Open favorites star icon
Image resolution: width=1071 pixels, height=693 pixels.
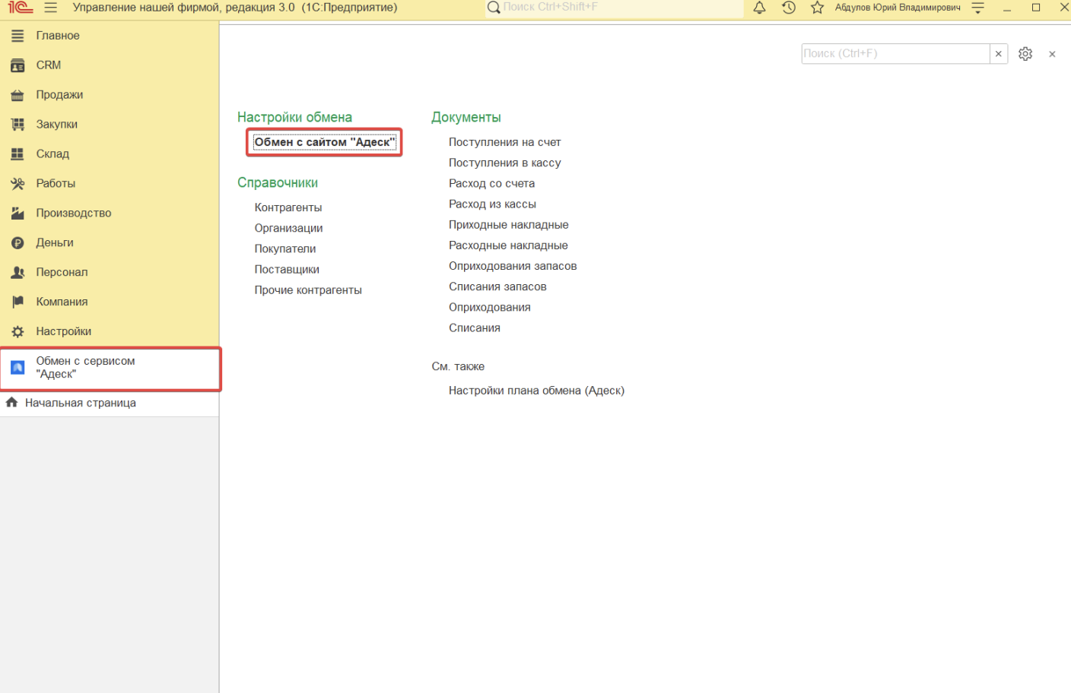[x=818, y=8]
